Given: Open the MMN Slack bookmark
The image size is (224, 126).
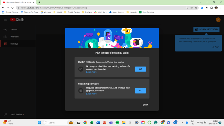Looking at the screenshot, I should click(x=101, y=12).
